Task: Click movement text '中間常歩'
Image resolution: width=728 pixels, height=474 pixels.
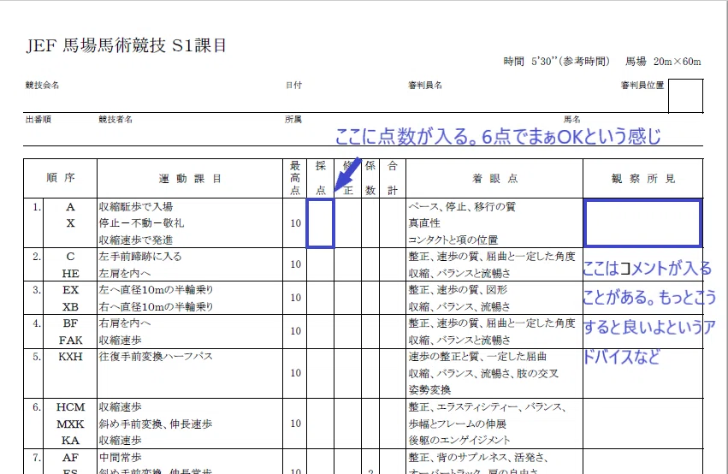Action: 121,457
